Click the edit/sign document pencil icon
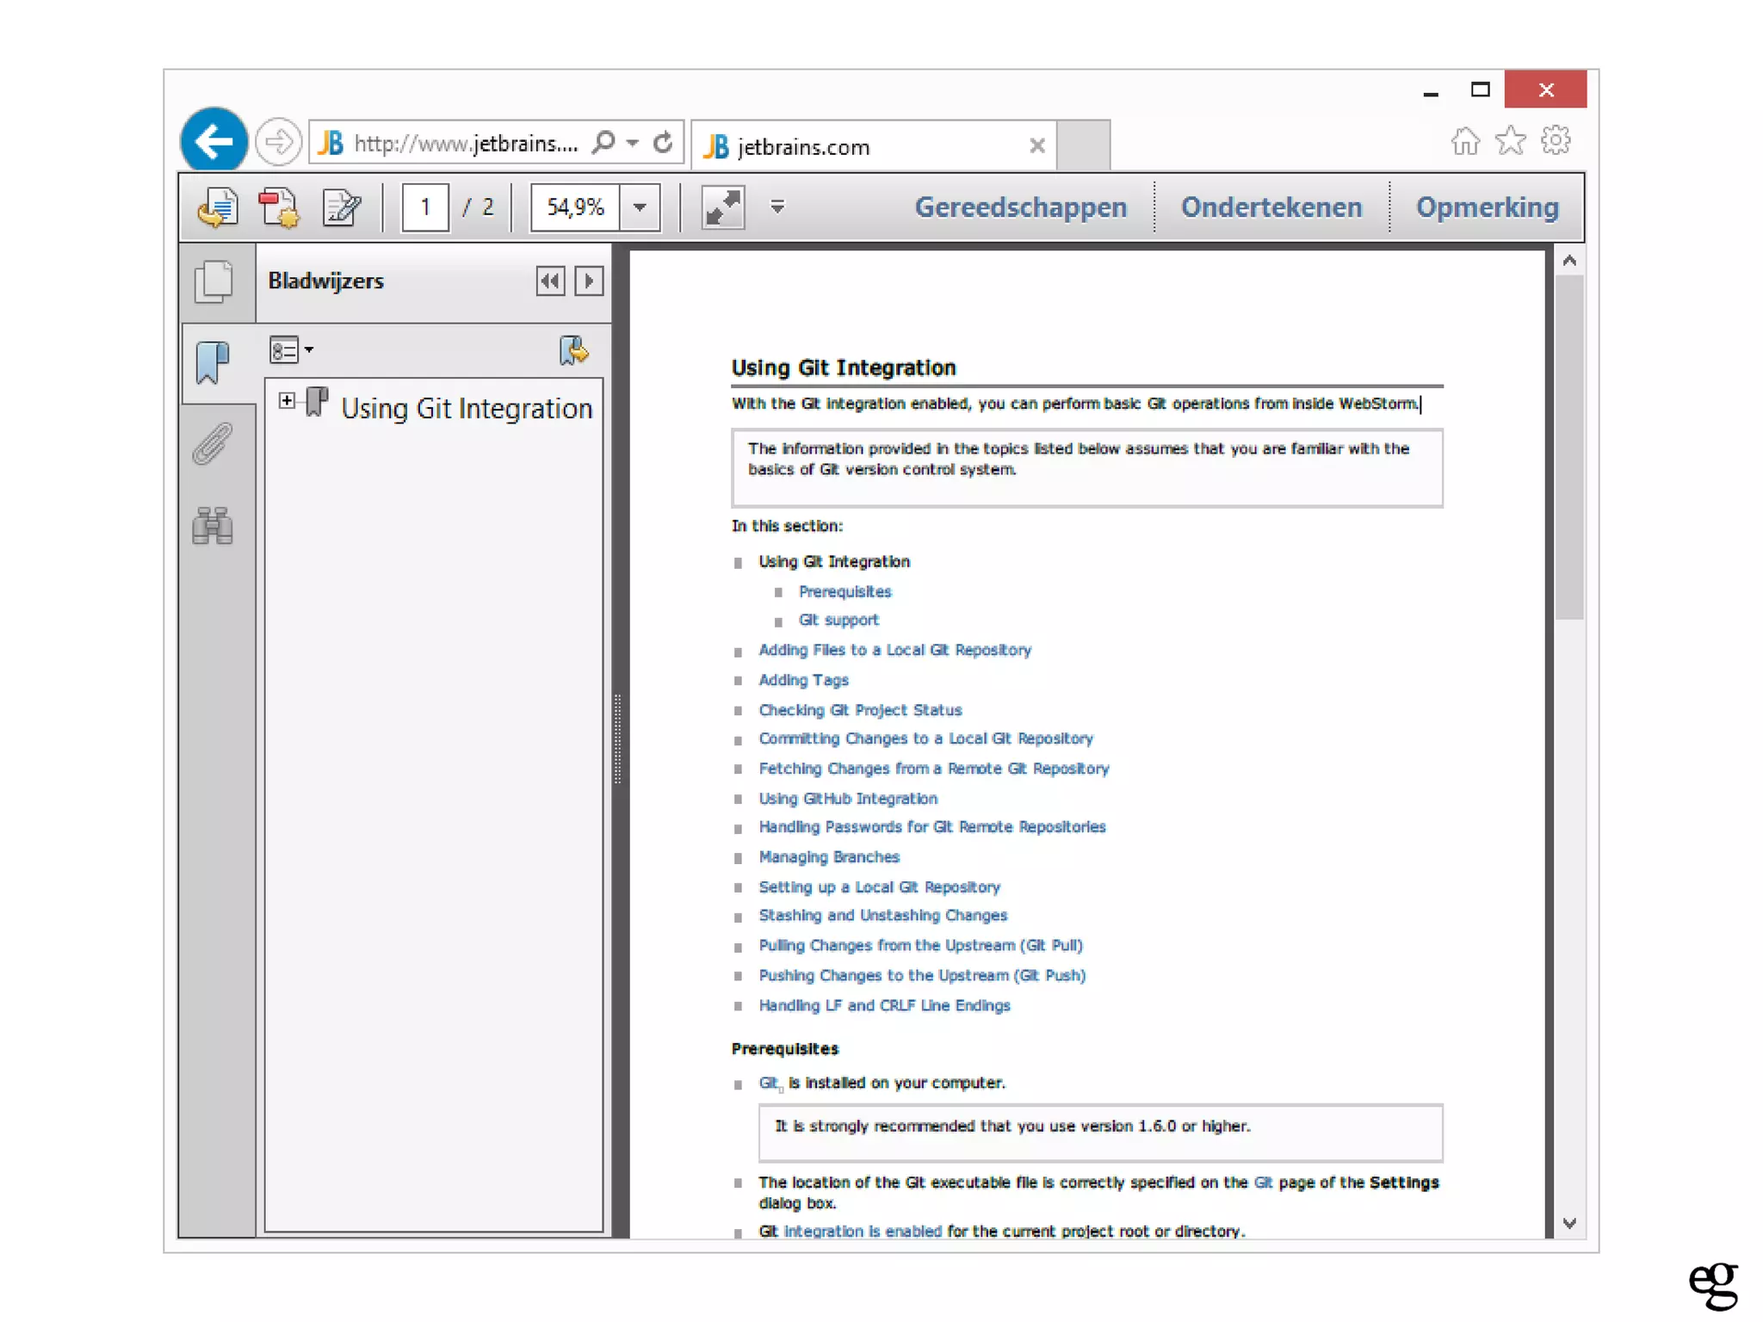 (x=342, y=207)
